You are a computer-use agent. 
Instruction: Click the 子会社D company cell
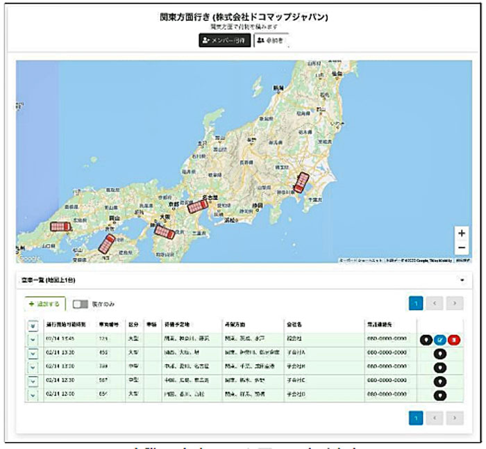296,394
